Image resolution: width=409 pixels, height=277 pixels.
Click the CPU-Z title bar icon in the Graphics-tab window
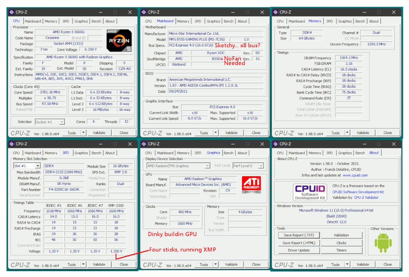(x=144, y=144)
